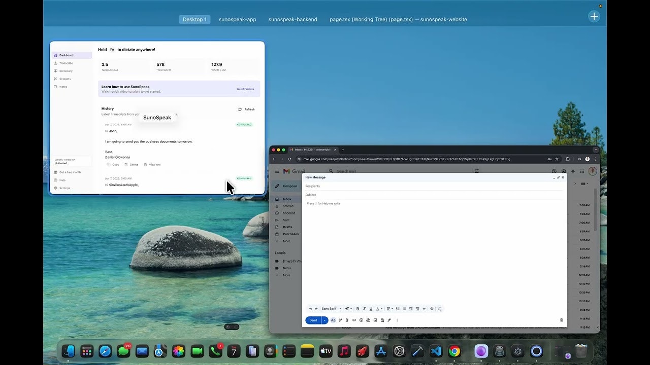Screen dimensions: 650x365
Task: Click the Gmail search mail box
Action: [x=401, y=171]
